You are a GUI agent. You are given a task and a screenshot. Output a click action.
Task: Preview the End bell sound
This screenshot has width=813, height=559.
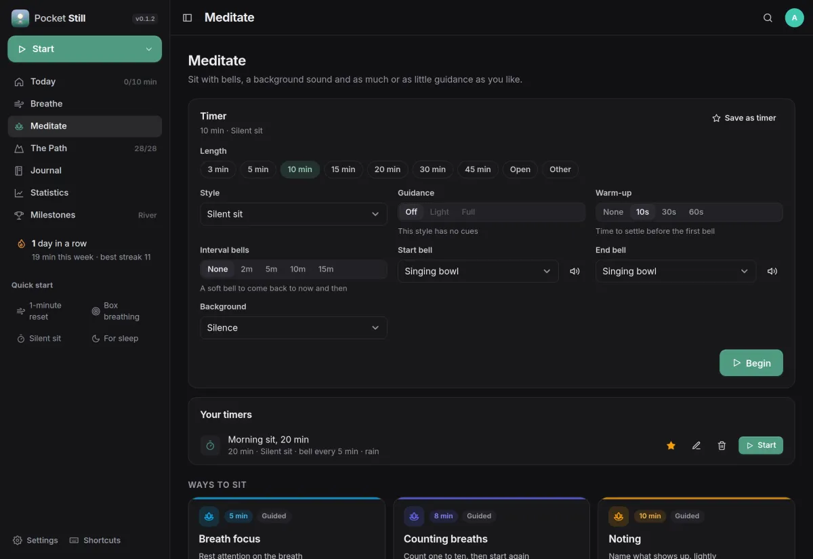(x=772, y=271)
